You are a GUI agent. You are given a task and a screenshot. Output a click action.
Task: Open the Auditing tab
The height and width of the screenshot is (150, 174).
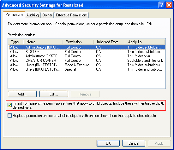click(x=33, y=15)
